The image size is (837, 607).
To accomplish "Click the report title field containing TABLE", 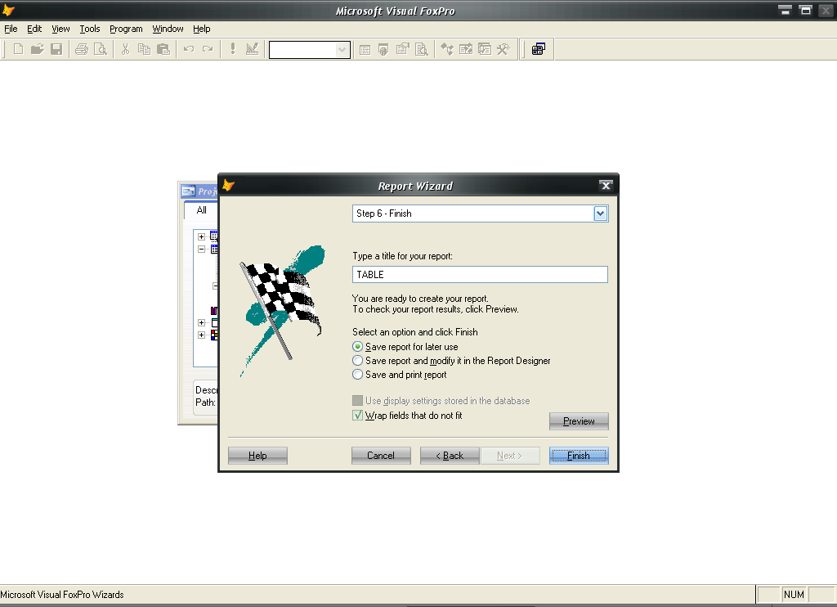I will [480, 275].
